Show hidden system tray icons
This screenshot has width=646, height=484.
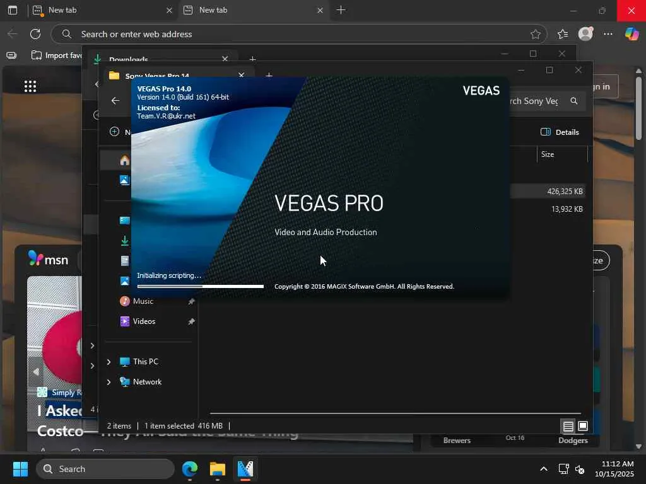point(543,469)
